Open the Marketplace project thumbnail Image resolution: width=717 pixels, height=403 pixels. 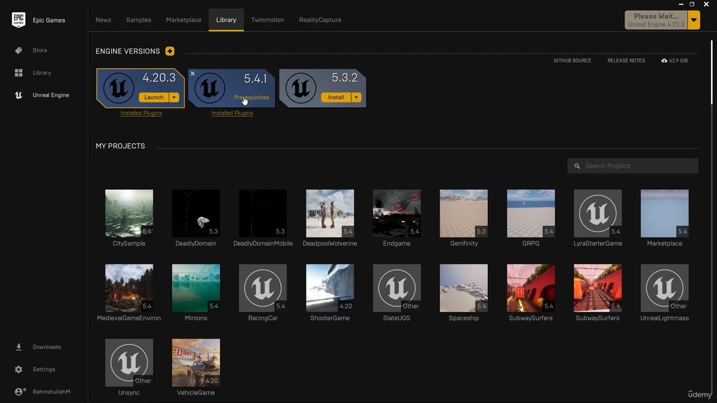[664, 213]
